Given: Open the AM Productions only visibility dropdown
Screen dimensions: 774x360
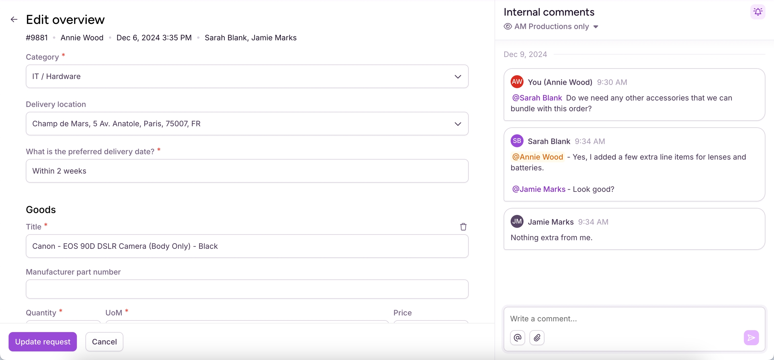Looking at the screenshot, I should (x=556, y=27).
